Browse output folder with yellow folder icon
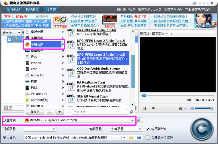Image resolution: width=218 pixels, height=144 pixels. point(131,138)
